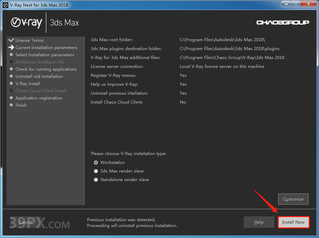Click the Yes value for Register V-Ray menus

click(183, 75)
